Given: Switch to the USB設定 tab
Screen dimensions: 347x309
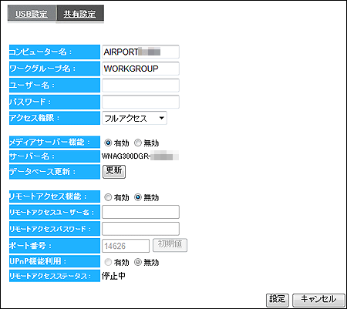Looking at the screenshot, I should tap(32, 14).
